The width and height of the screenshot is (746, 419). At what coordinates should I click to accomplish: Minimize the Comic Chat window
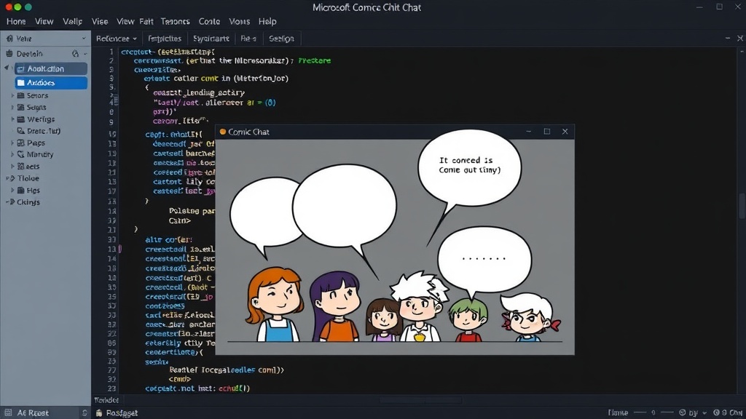coord(529,132)
